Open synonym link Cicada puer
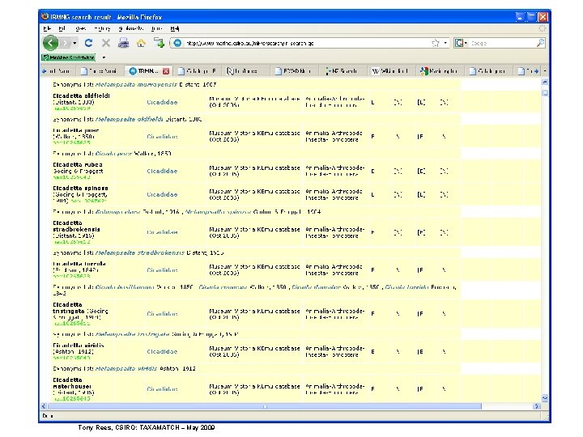 pos(113,154)
